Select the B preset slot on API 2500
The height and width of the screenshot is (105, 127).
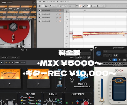13,62
